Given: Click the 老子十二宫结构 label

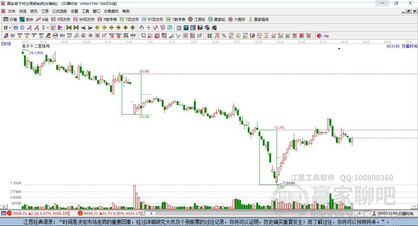Looking at the screenshot, I should [36, 46].
